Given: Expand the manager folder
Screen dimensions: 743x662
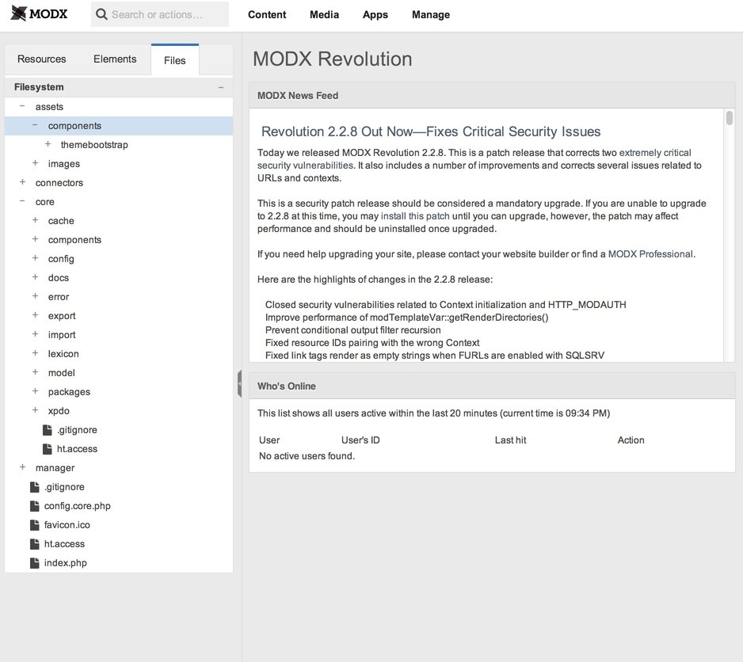Looking at the screenshot, I should 22,466.
